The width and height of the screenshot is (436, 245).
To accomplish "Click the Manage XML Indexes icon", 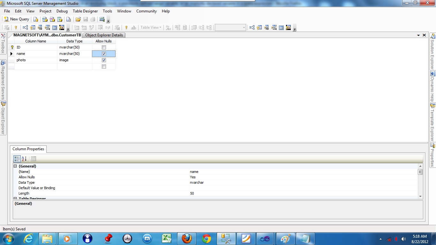I will point(47,27).
